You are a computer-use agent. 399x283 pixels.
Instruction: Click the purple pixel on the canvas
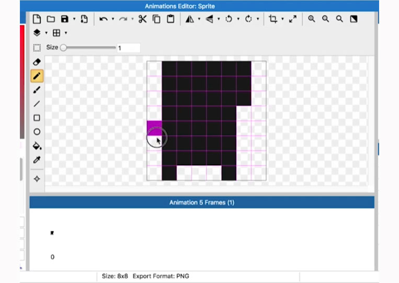154,128
